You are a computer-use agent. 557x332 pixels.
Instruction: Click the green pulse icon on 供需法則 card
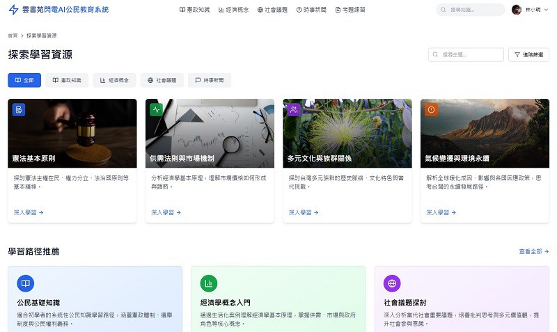[x=156, y=109]
